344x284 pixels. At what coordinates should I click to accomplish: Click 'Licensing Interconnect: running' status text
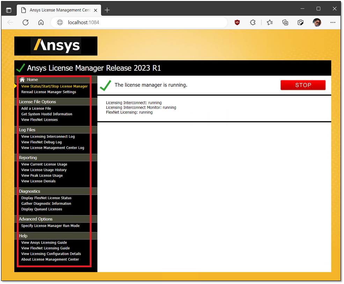(x=134, y=103)
